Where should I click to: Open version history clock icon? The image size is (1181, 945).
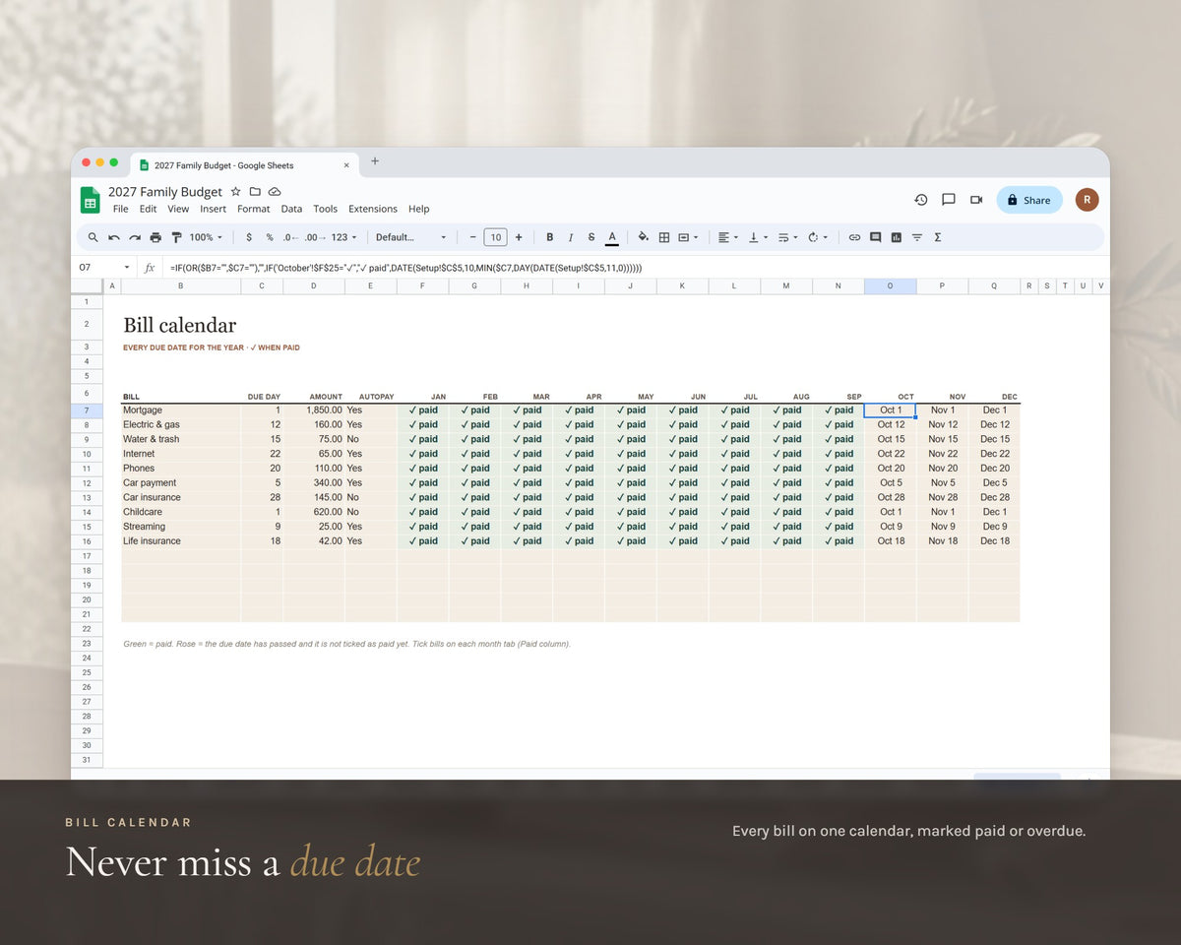921,200
